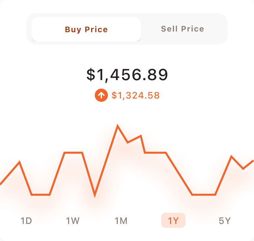Viewport: 254px width, 241px height.
Task: Click the $1,456.89 main price
Action: coord(127,75)
